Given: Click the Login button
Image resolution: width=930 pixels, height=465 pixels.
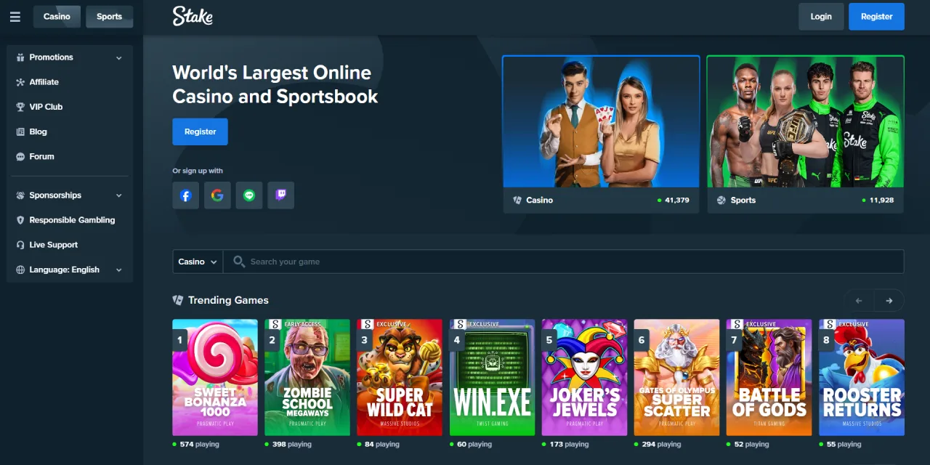Looking at the screenshot, I should pos(821,17).
